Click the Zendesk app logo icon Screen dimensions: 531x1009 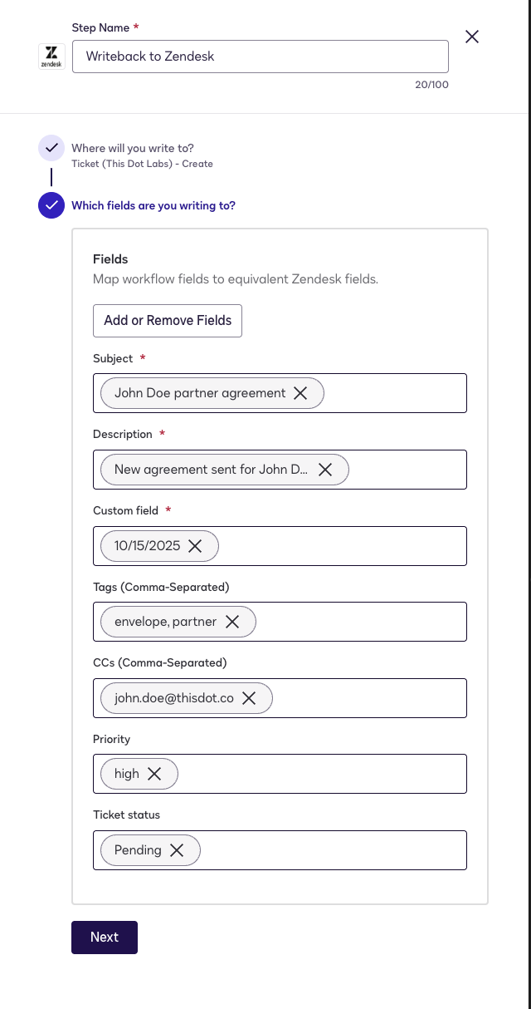[x=51, y=56]
